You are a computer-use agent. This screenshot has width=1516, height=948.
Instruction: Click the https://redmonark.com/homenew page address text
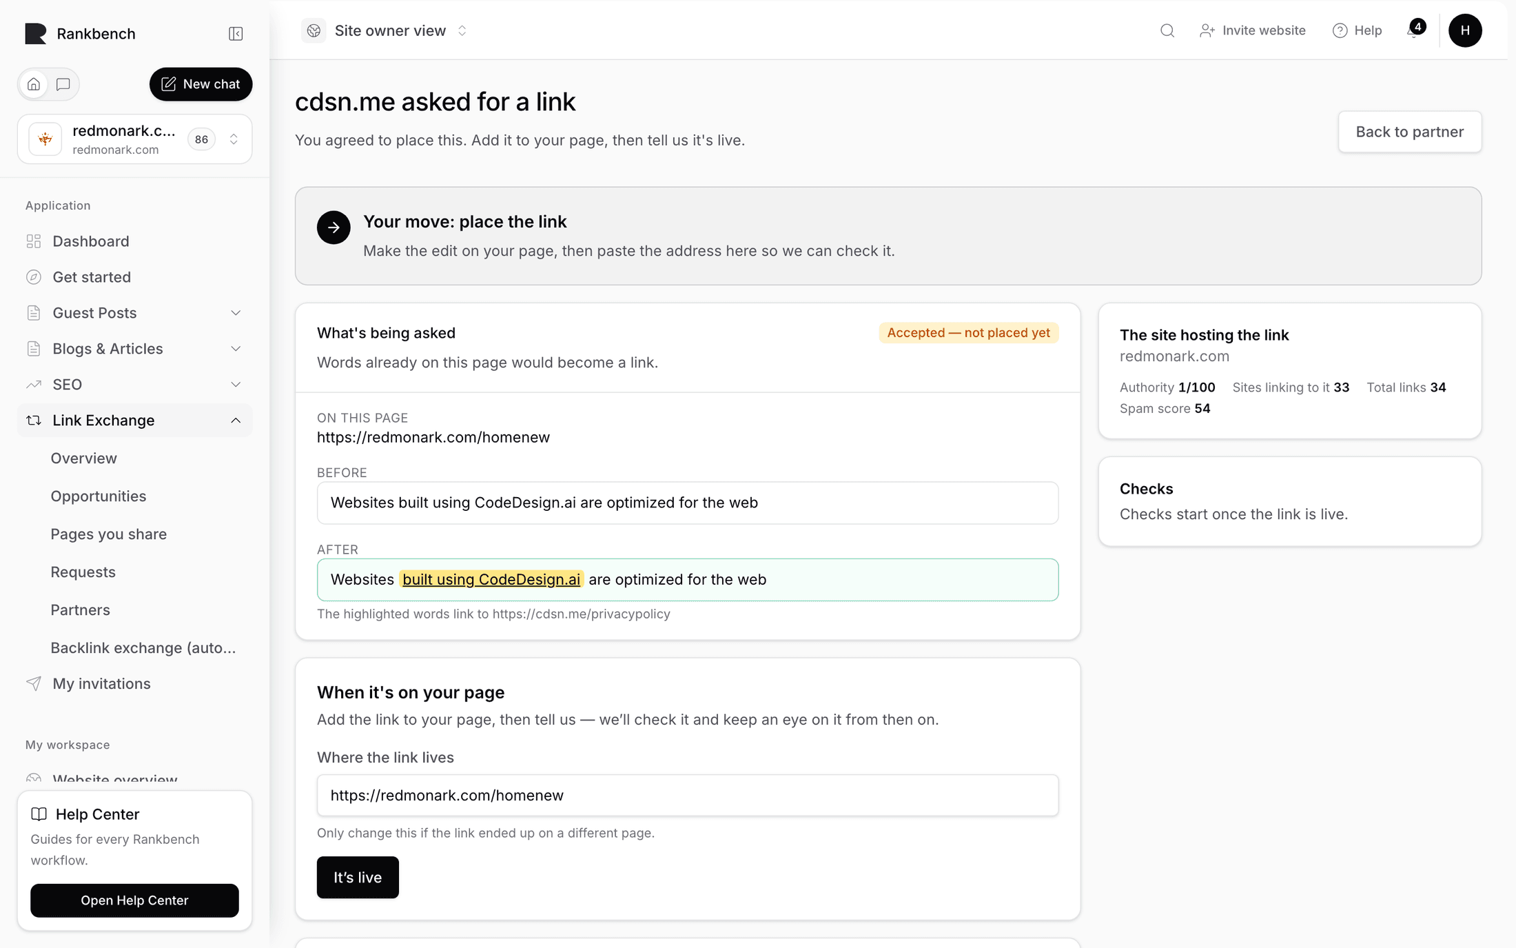[x=433, y=437]
